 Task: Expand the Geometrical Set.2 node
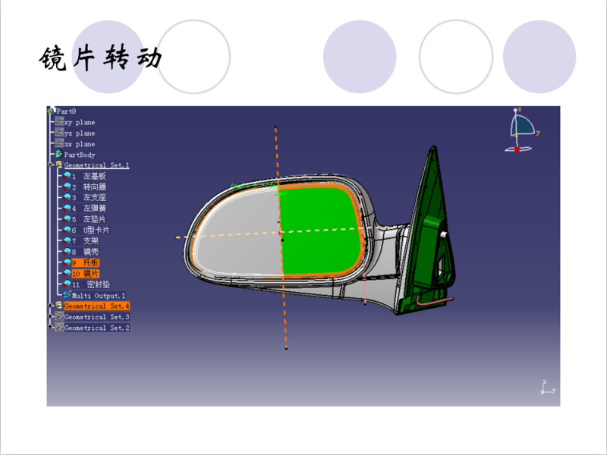50,327
